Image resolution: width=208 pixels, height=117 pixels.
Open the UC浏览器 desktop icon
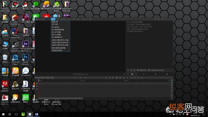[15, 72]
